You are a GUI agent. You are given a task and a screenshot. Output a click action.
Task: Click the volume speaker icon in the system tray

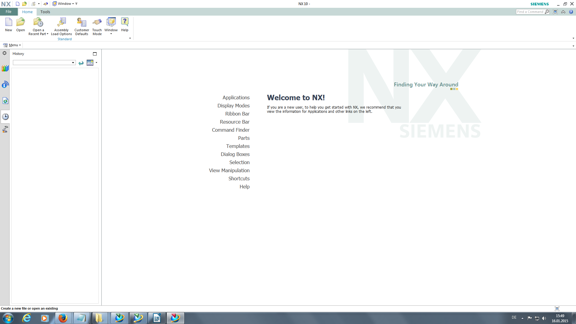coord(544,318)
